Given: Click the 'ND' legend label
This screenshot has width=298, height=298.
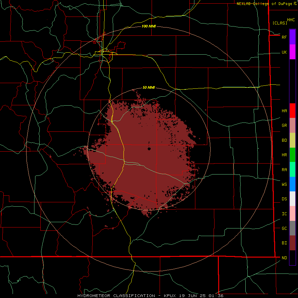Looking at the screenshot, I should [x=284, y=258].
